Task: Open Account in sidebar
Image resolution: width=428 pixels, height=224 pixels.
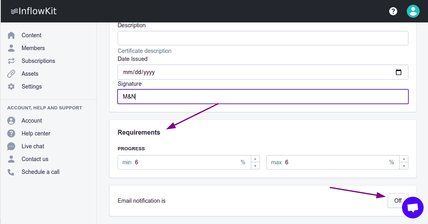Action: (x=32, y=121)
